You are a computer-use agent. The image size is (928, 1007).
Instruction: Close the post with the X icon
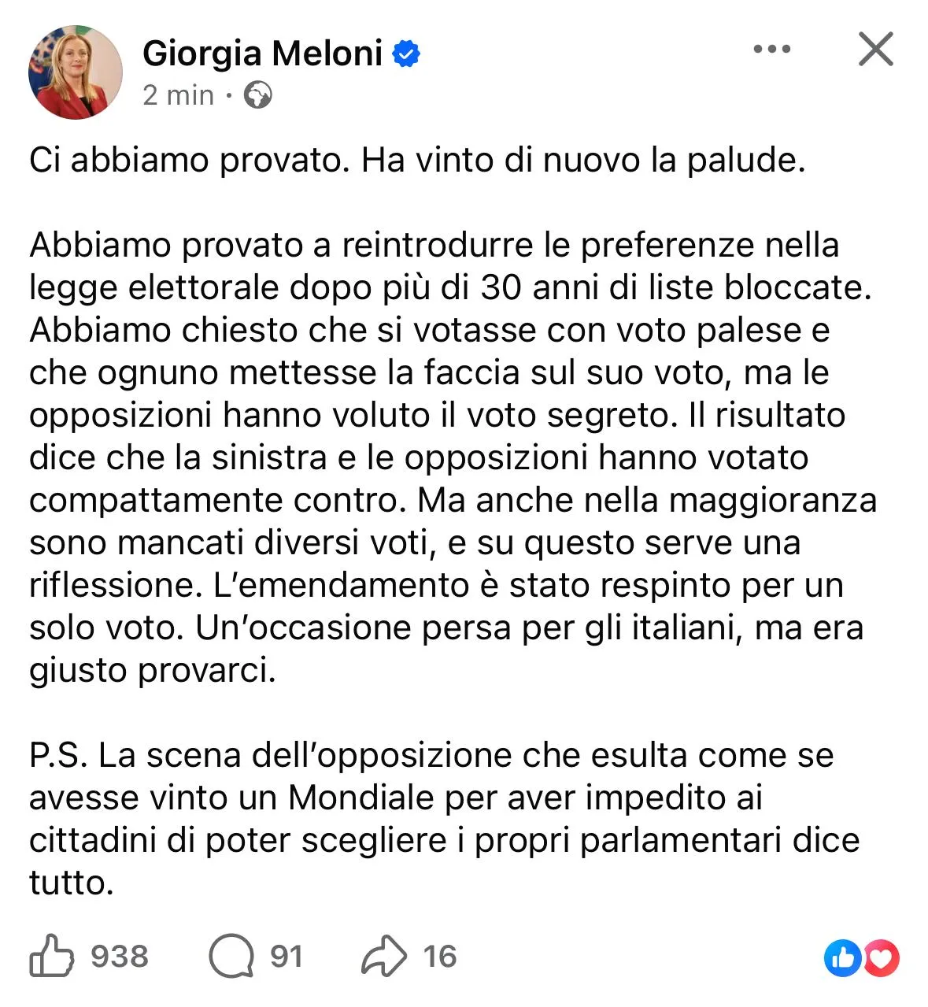coord(875,49)
